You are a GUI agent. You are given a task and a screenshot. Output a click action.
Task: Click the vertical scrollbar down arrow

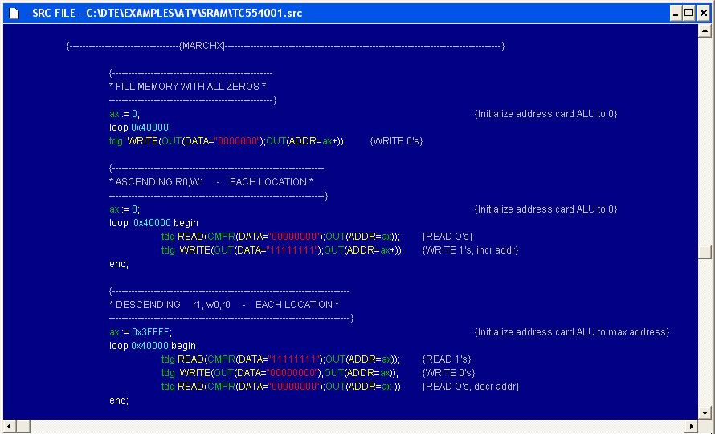[705, 413]
